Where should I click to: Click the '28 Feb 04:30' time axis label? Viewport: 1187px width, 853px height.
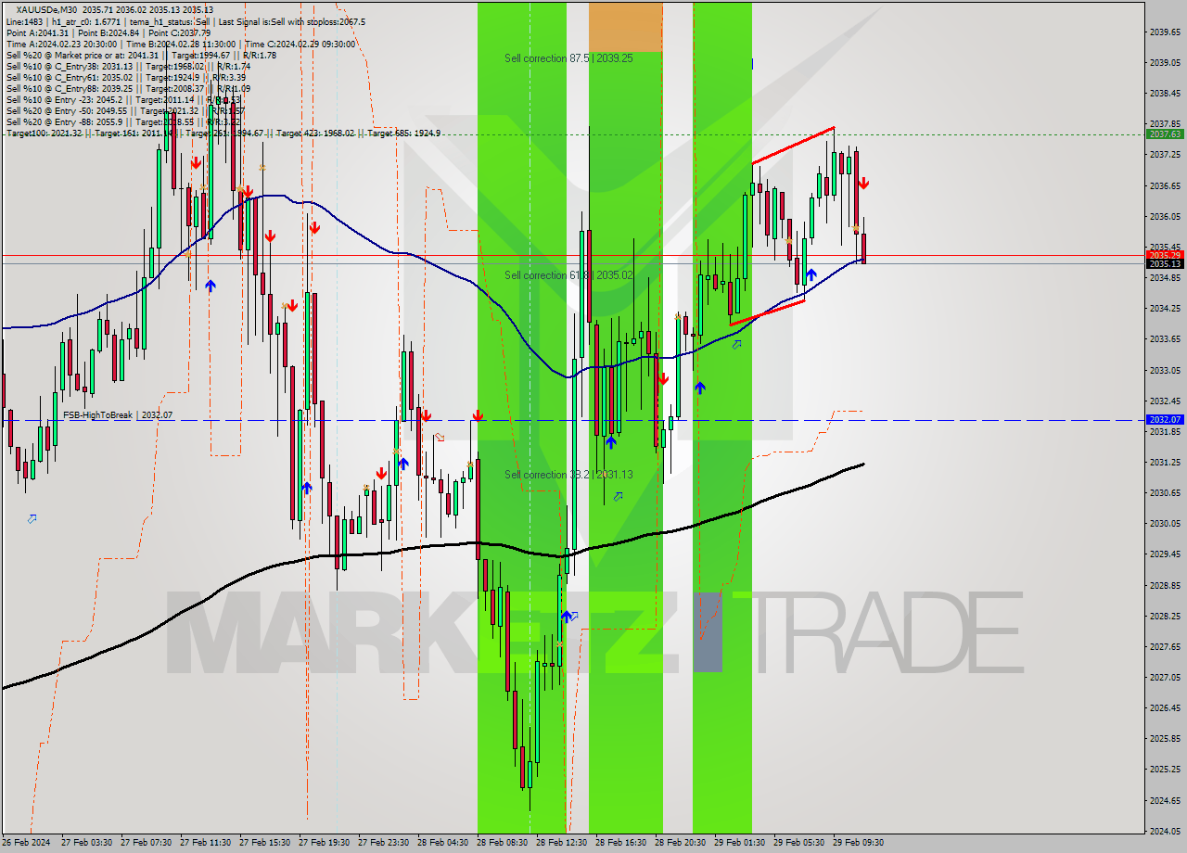(443, 843)
